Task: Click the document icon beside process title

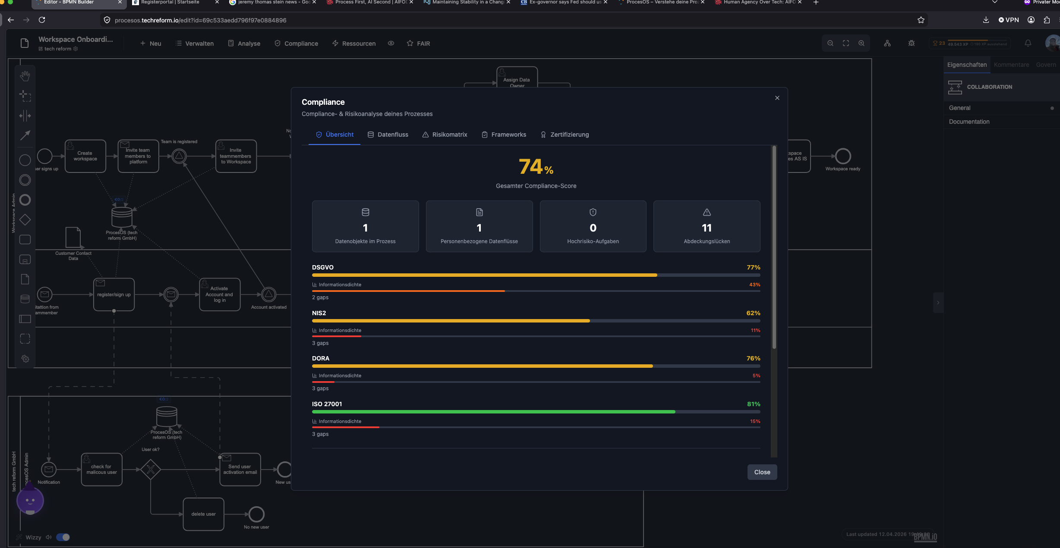Action: pos(25,43)
